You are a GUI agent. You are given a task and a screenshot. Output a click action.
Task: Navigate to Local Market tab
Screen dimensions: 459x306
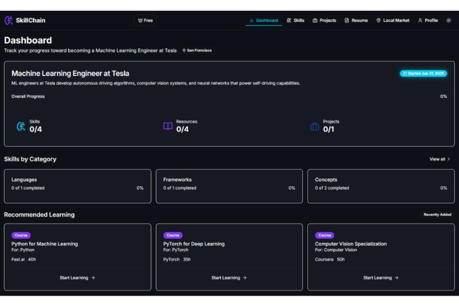[x=392, y=20]
